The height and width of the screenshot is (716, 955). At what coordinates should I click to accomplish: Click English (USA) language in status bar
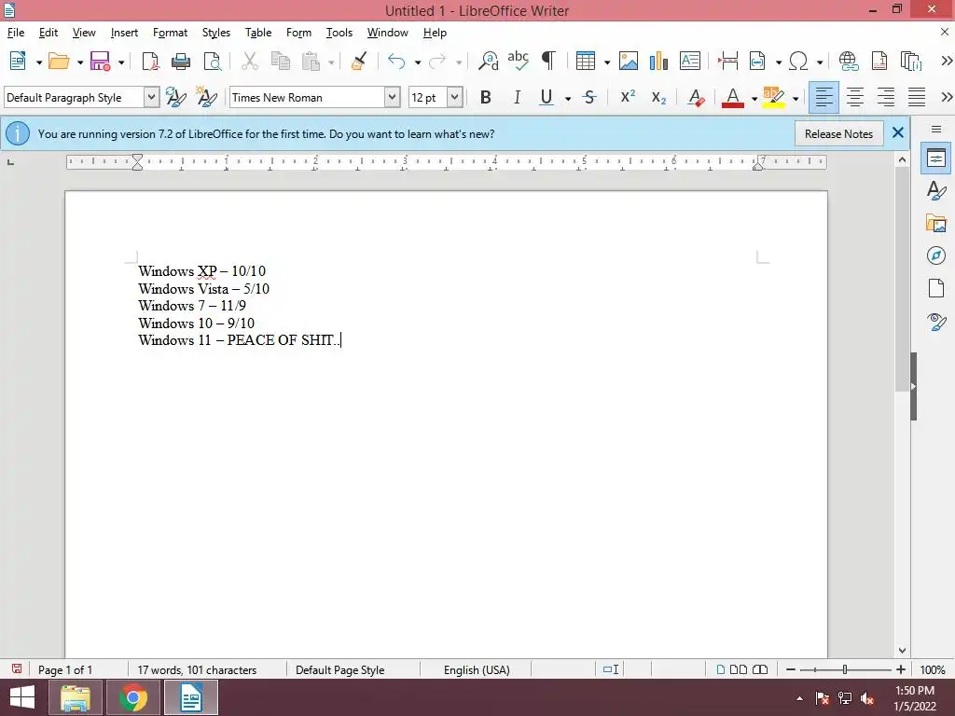click(x=477, y=669)
